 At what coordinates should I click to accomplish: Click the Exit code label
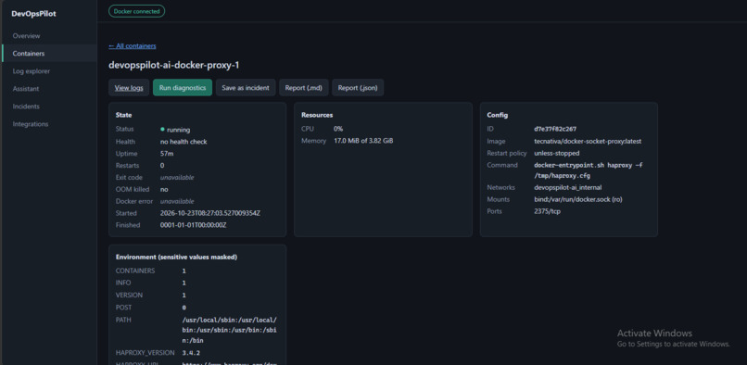coord(128,177)
